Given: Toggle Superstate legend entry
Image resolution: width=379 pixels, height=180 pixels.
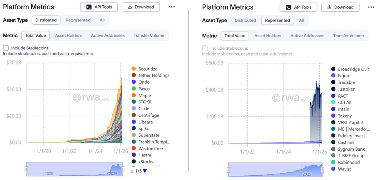Looking at the screenshot, I should (146, 135).
